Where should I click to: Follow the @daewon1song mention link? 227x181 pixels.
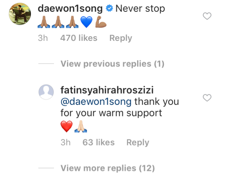tap(96, 102)
